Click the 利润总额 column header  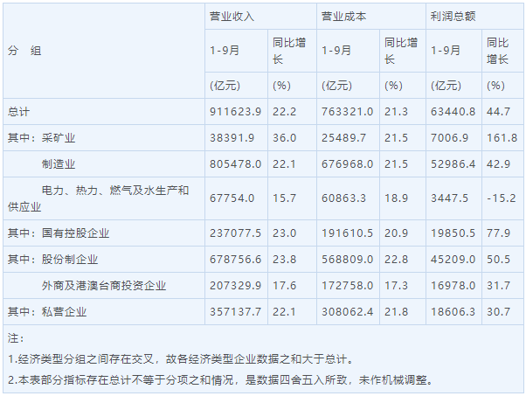click(x=453, y=16)
